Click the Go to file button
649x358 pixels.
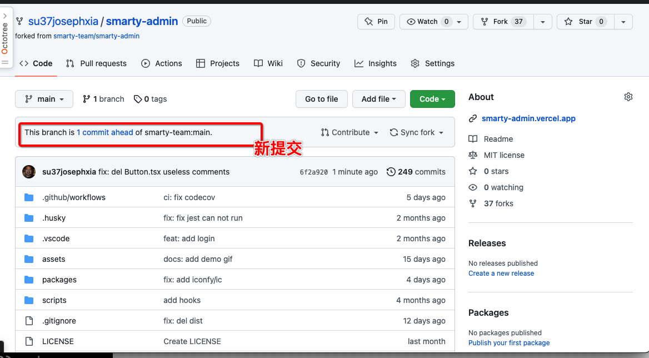click(x=321, y=99)
